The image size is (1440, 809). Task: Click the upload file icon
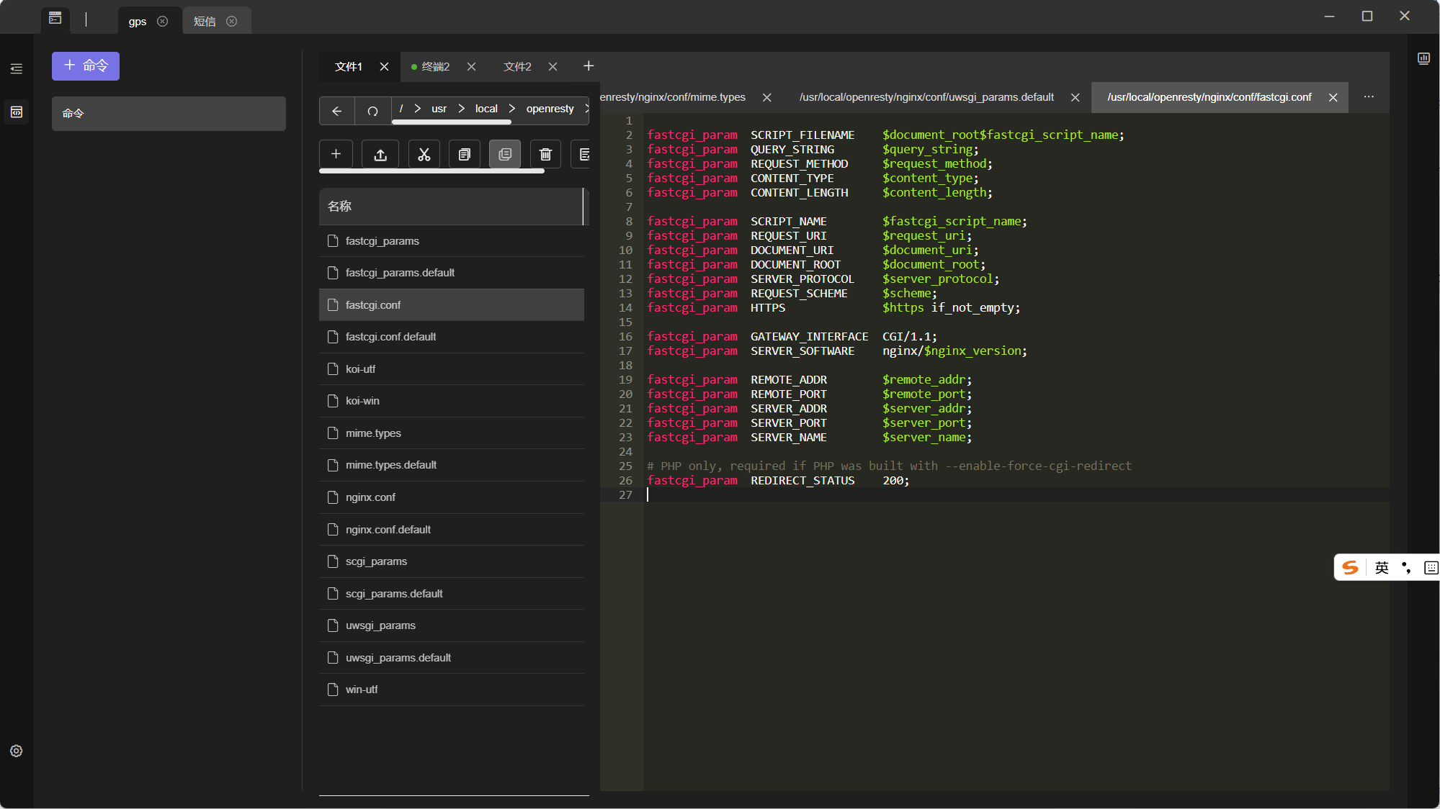380,154
